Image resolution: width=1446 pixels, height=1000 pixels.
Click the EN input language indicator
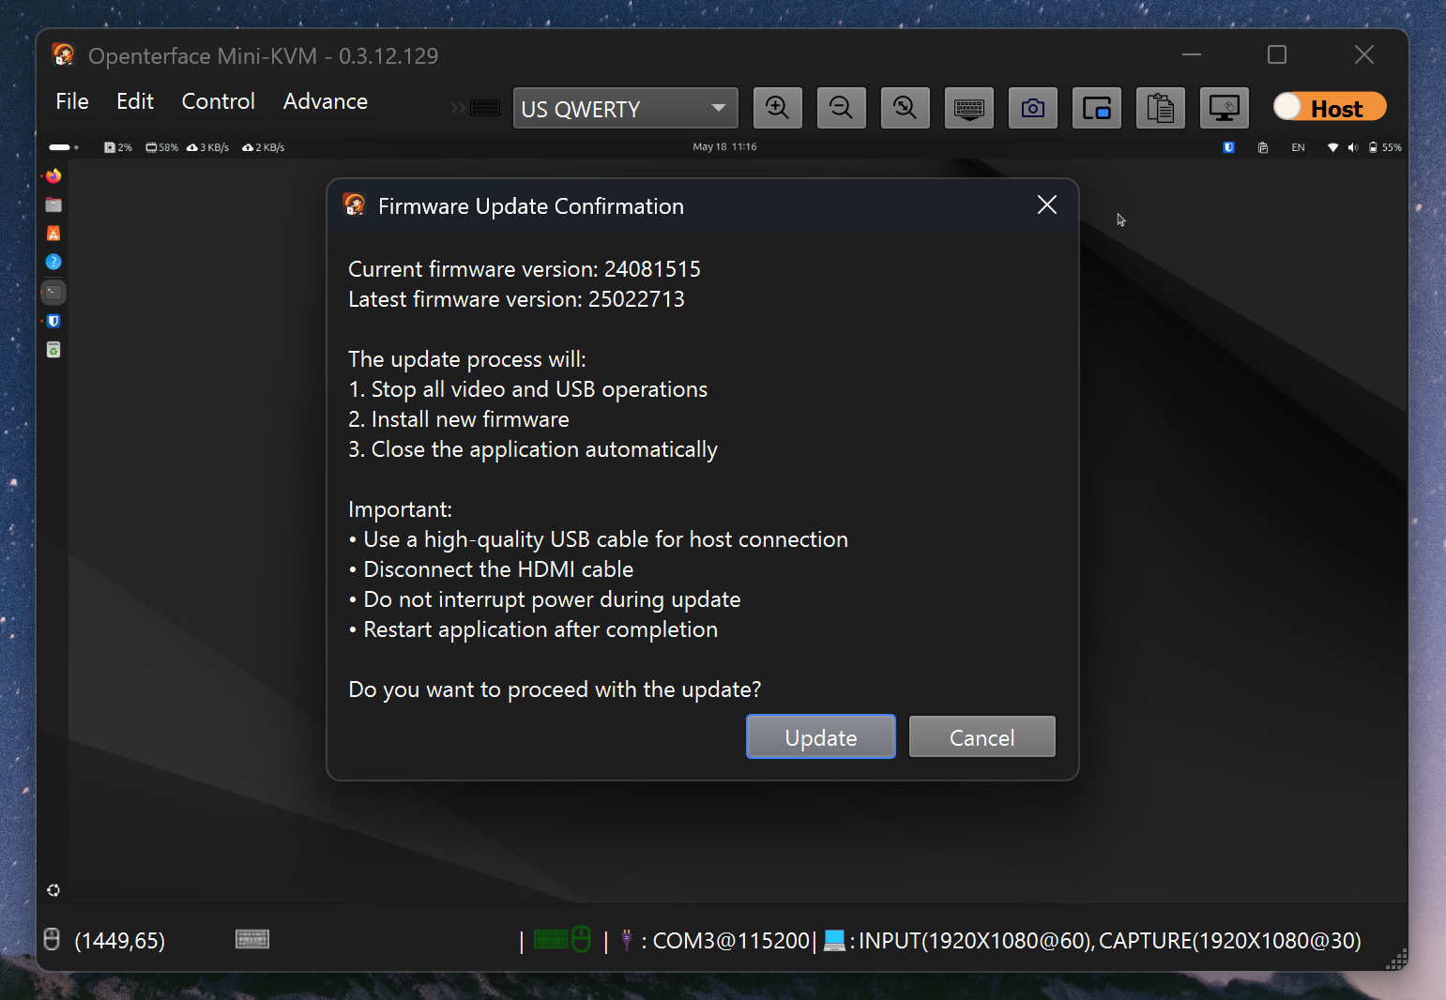coord(1298,147)
